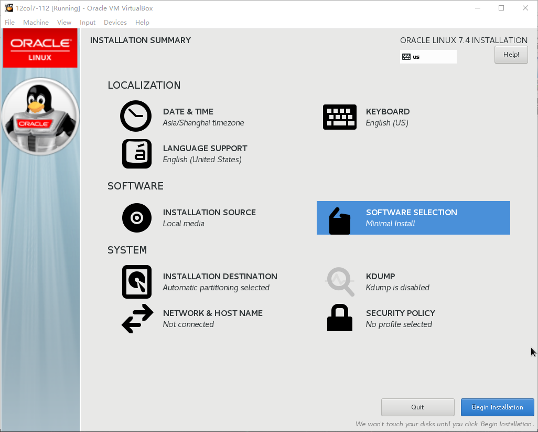Open the File menu
Image resolution: width=538 pixels, height=432 pixels.
click(9, 23)
